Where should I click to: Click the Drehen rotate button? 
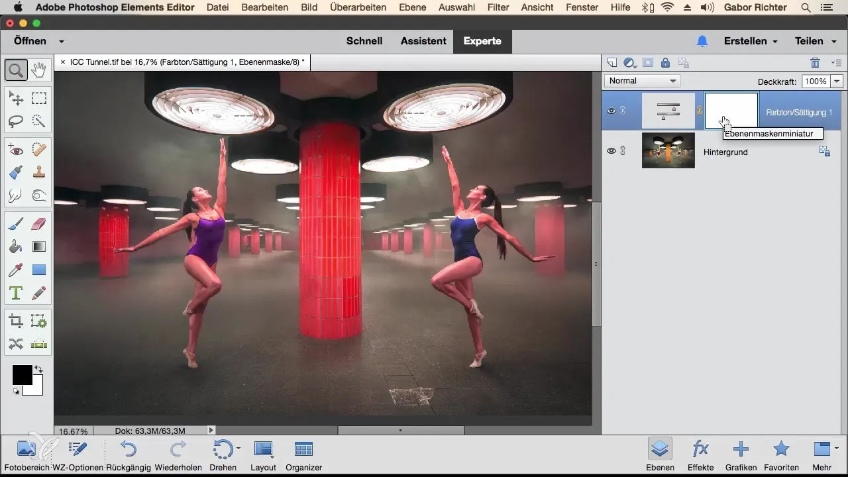point(223,455)
